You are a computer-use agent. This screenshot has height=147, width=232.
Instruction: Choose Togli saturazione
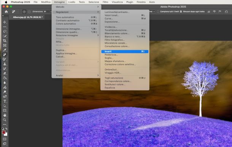(x=125, y=78)
